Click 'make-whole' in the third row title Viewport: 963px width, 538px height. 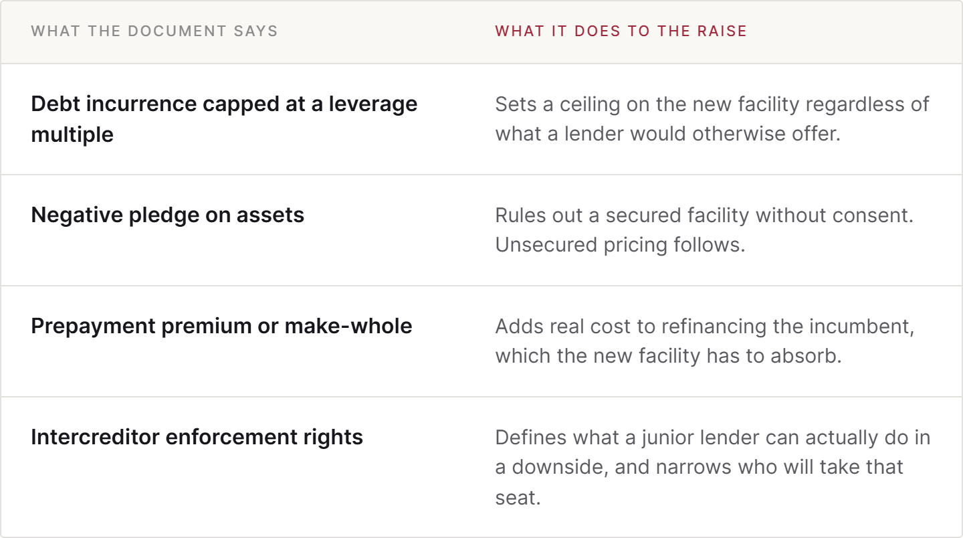[x=348, y=327]
